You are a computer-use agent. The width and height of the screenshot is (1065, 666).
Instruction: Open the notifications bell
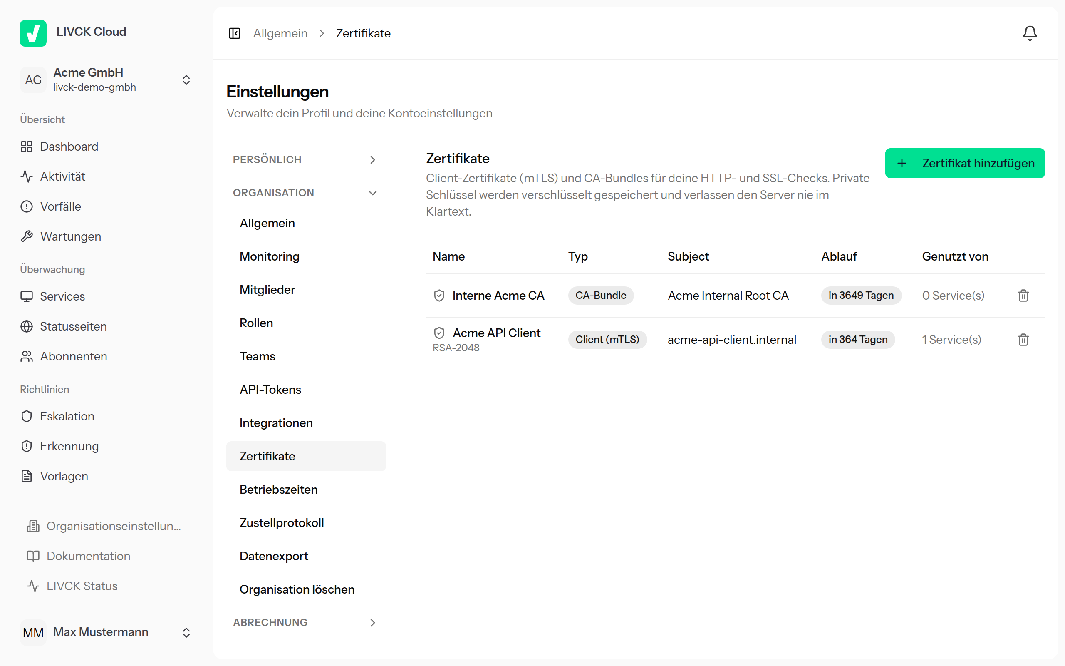point(1029,33)
